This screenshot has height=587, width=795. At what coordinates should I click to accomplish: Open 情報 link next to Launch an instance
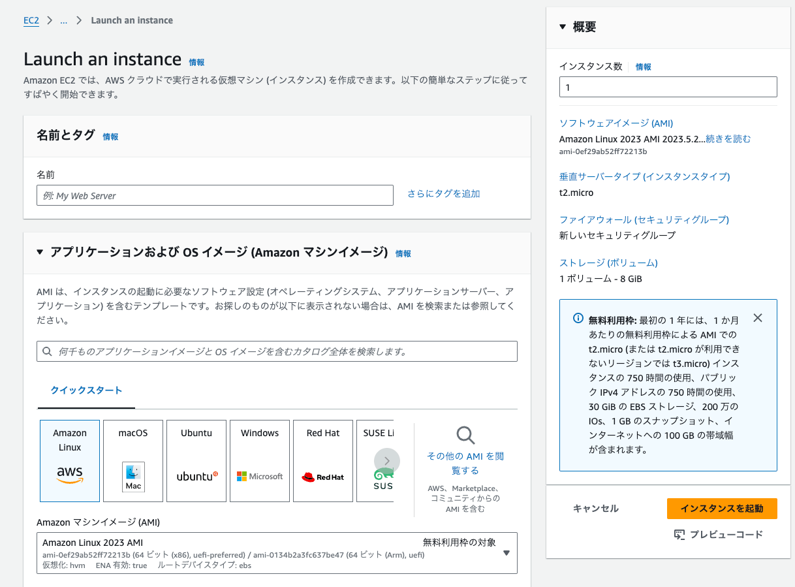point(196,62)
